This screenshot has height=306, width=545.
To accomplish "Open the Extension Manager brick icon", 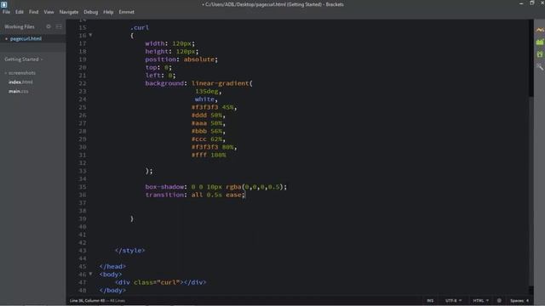I will tap(539, 42).
